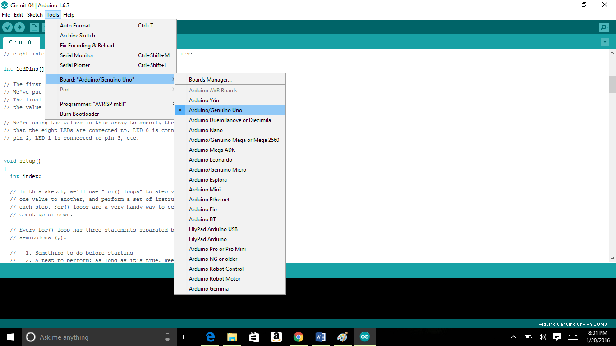616x346 pixels.
Task: Open the Serial Monitor magnifier icon
Action: (x=604, y=27)
